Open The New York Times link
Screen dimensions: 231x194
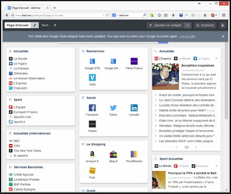[27, 151]
